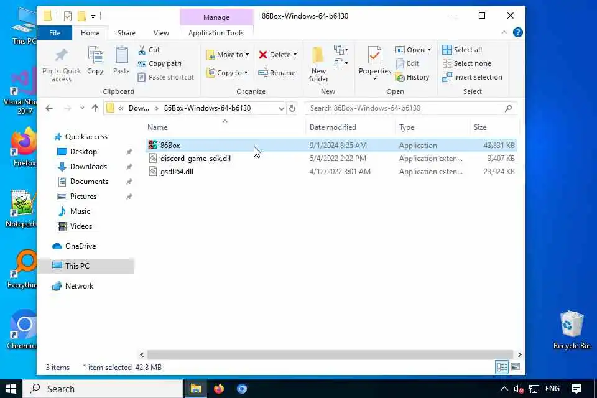The width and height of the screenshot is (597, 398).
Task: Switch to the Share tab
Action: (126, 33)
